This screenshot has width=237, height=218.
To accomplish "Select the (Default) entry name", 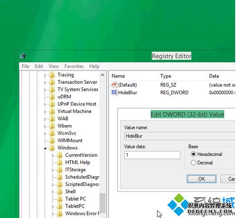I will pyautogui.click(x=128, y=85).
